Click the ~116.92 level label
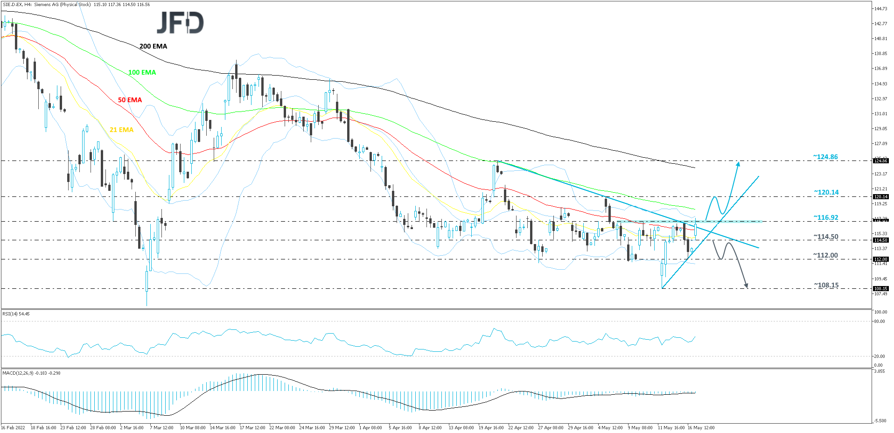This screenshot has width=894, height=433. 826,217
